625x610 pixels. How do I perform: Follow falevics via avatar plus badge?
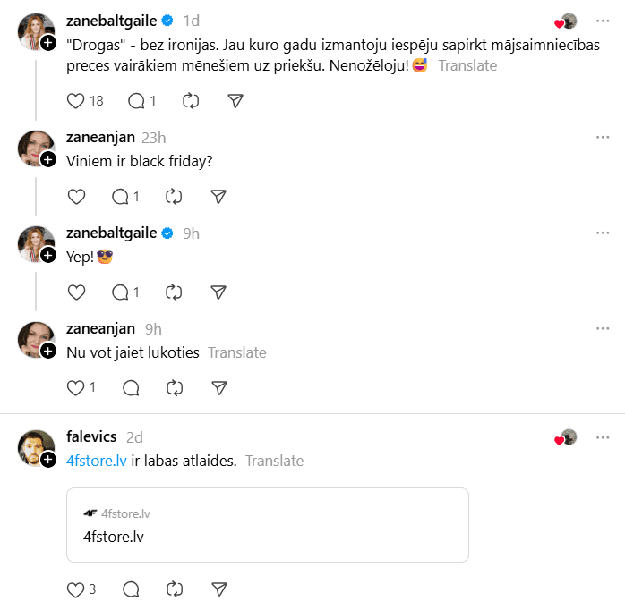tap(48, 458)
